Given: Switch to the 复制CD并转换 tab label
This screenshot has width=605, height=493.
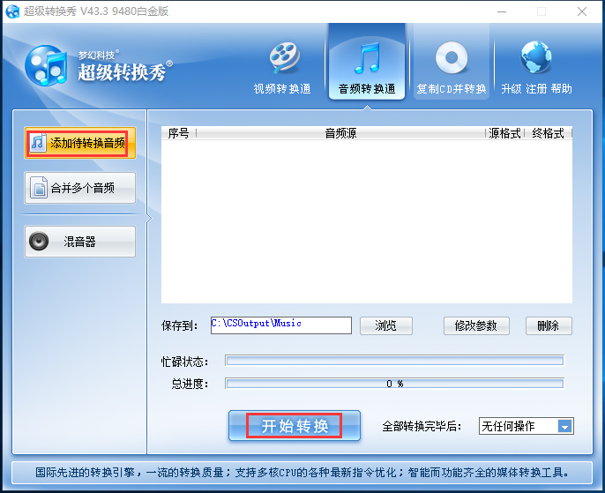Looking at the screenshot, I should [x=452, y=89].
